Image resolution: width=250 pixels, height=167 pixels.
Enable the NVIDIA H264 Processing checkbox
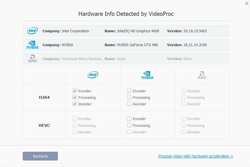tap(129, 97)
